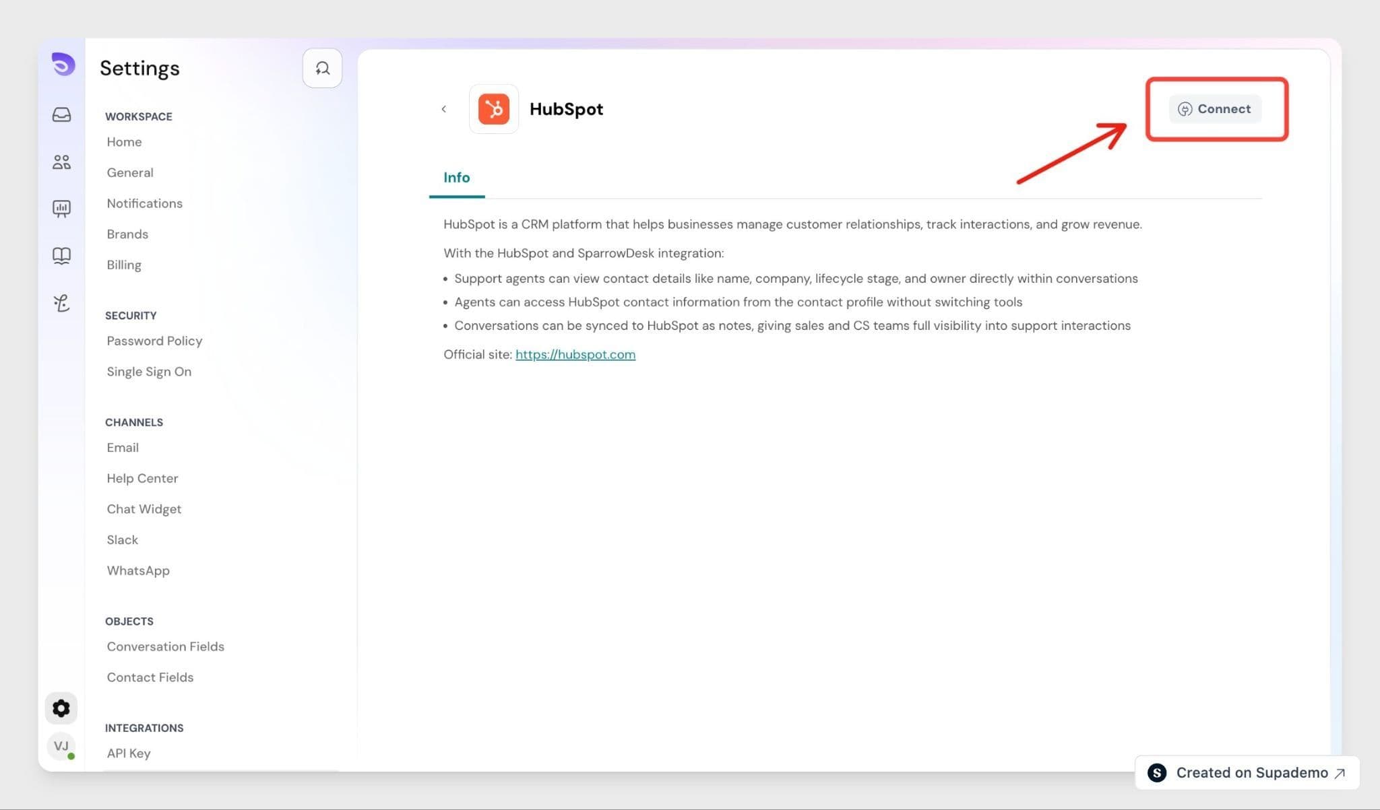Viewport: 1380px width, 810px height.
Task: Click the SparrowDesk logo icon
Action: [63, 65]
